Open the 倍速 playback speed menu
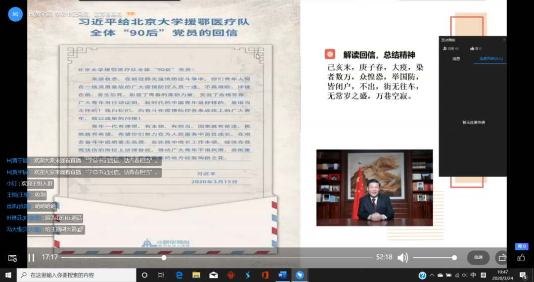The image size is (534, 282). point(478,258)
